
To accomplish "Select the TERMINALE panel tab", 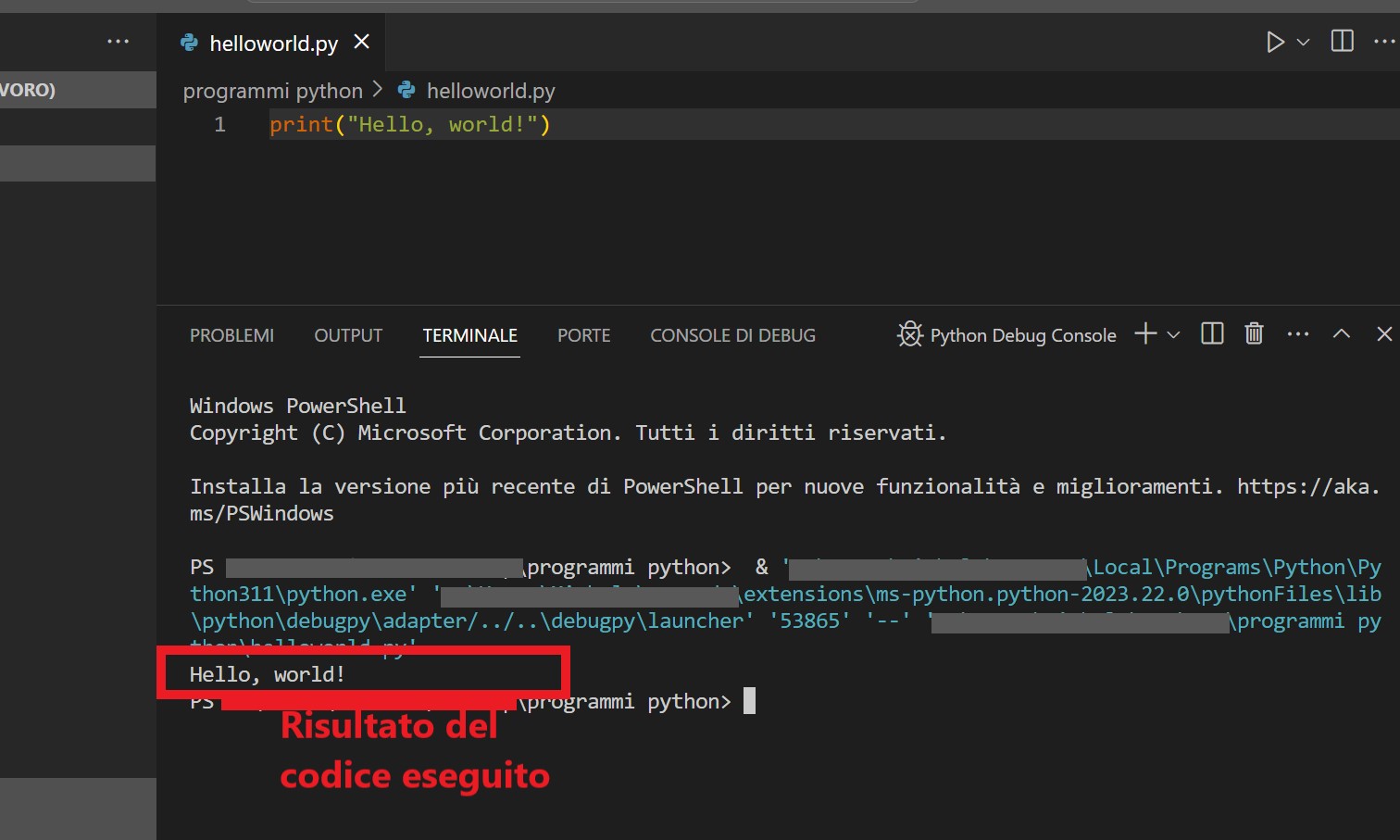I will 469,335.
